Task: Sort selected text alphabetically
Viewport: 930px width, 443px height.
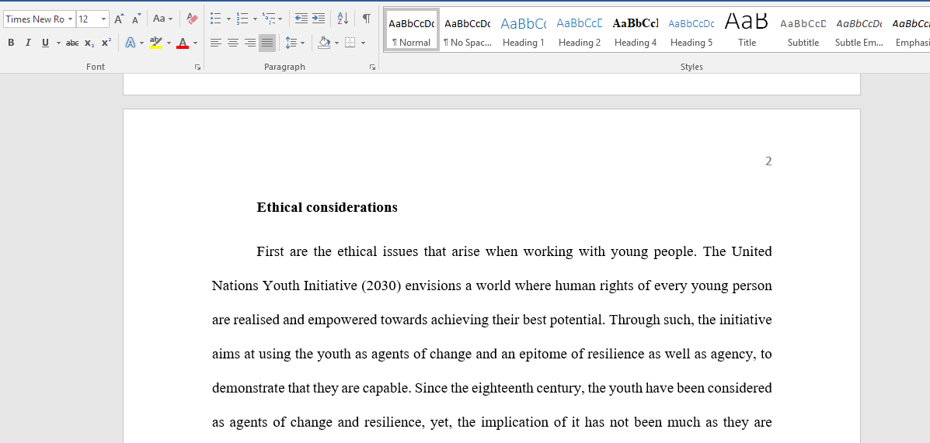Action: [343, 19]
